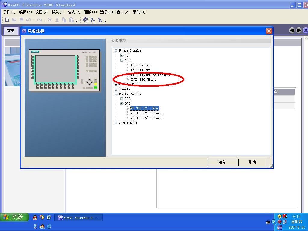Screen dimensions: 308x231
Task: Switch to the 首页 tab
Action: tap(11, 31)
